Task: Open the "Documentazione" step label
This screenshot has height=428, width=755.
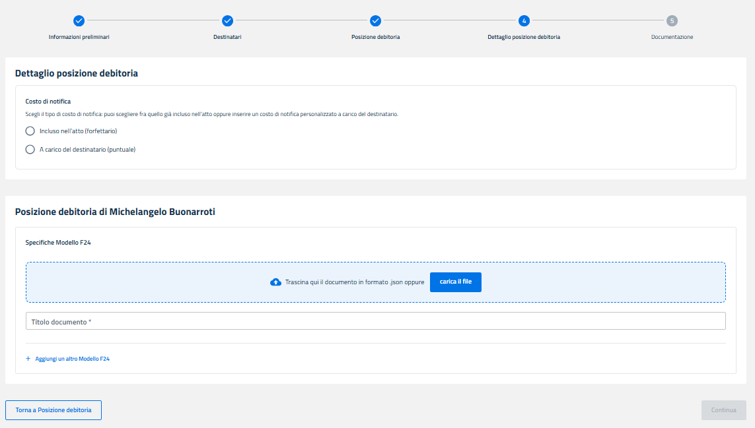Action: [x=672, y=37]
